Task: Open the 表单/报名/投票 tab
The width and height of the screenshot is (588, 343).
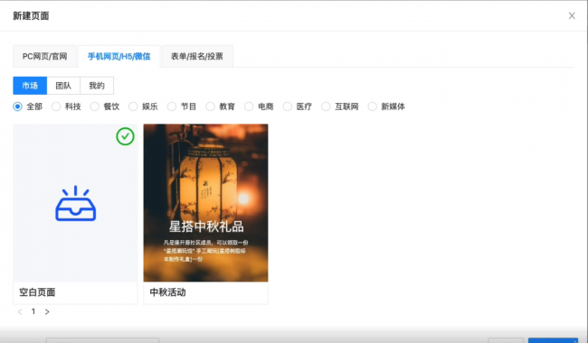Action: pos(197,57)
